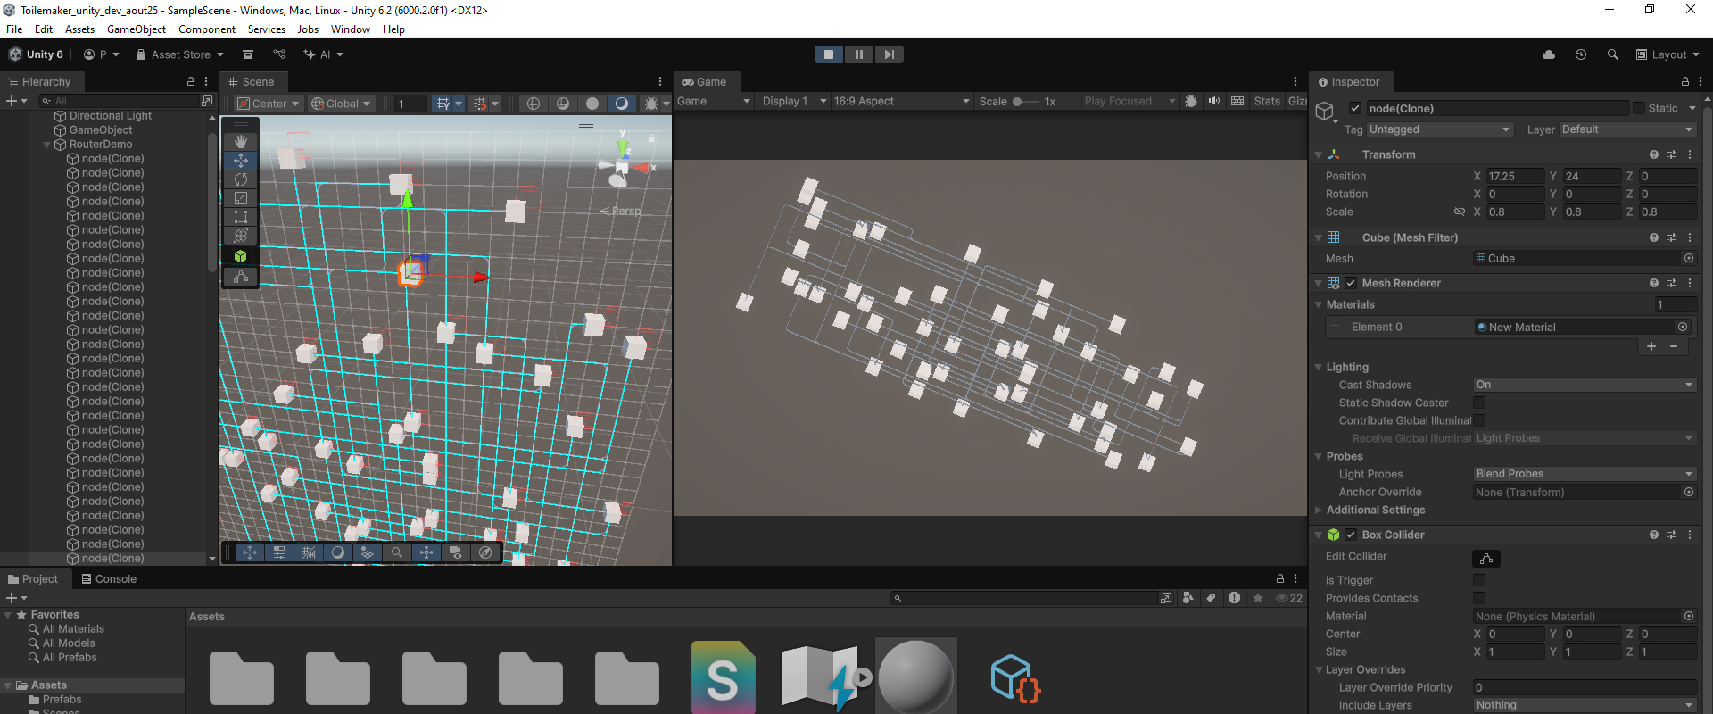Click Edit Collider button icon
The width and height of the screenshot is (1713, 714).
click(x=1486, y=559)
